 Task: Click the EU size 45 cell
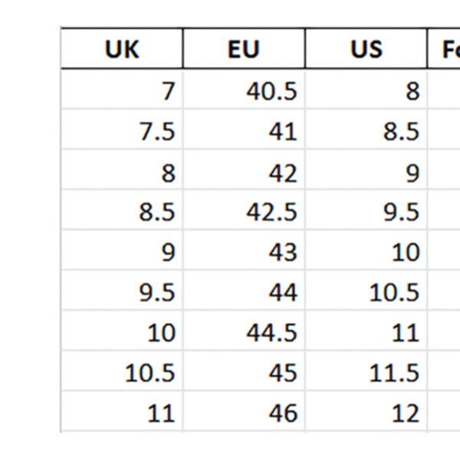click(244, 373)
